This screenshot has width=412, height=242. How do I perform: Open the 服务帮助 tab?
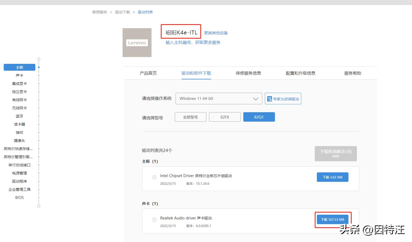pyautogui.click(x=352, y=73)
